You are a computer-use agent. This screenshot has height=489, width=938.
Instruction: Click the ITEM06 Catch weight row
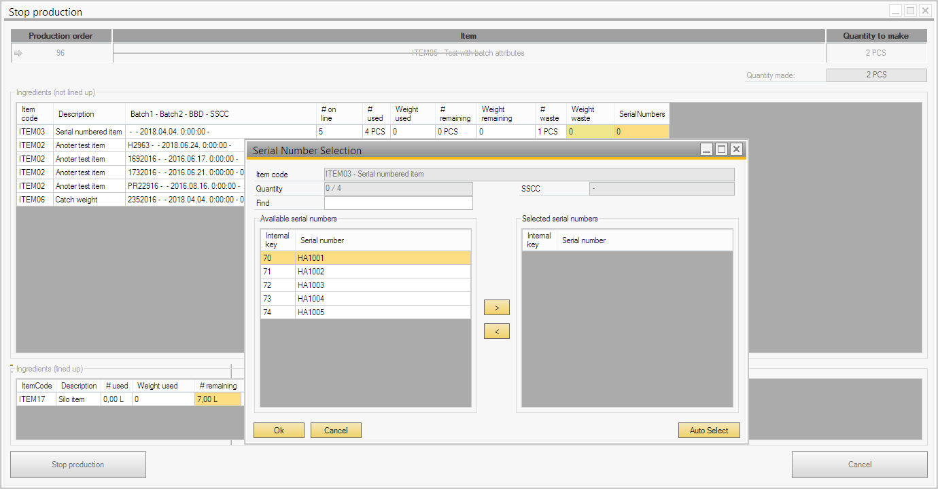[x=76, y=200]
